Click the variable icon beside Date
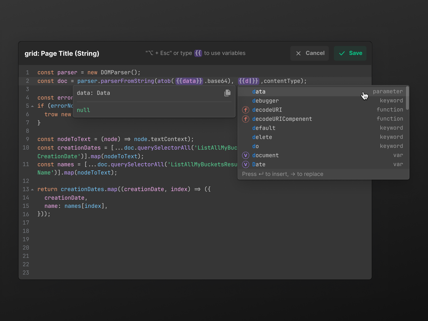The height and width of the screenshot is (321, 428). click(246, 165)
